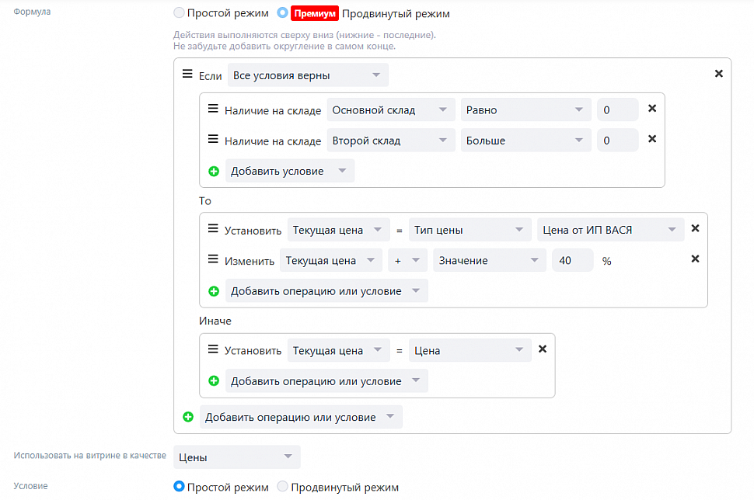
Task: Click 'Использовать на витрине в качестве' label
Action: 90,455
